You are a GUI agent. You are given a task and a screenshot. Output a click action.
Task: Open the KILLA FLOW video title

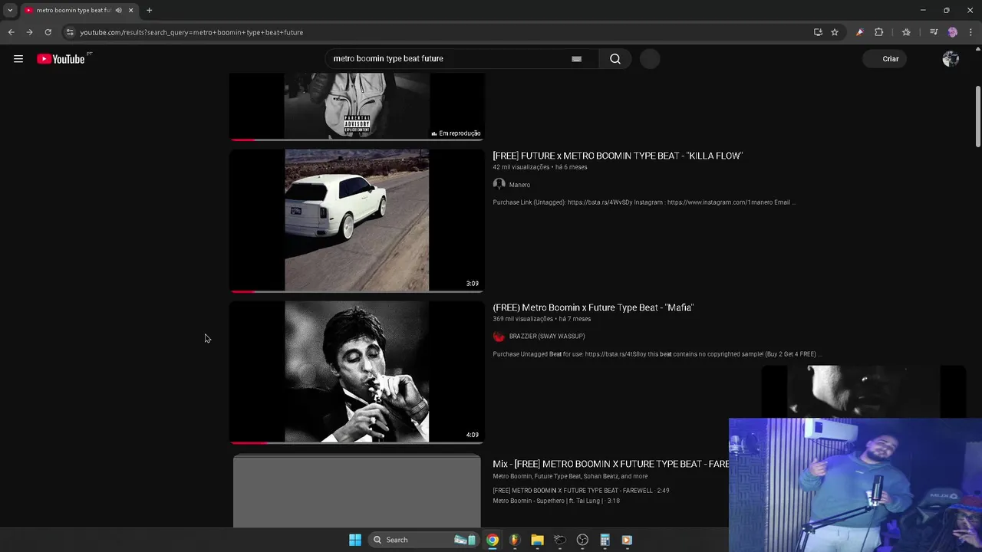(618, 156)
